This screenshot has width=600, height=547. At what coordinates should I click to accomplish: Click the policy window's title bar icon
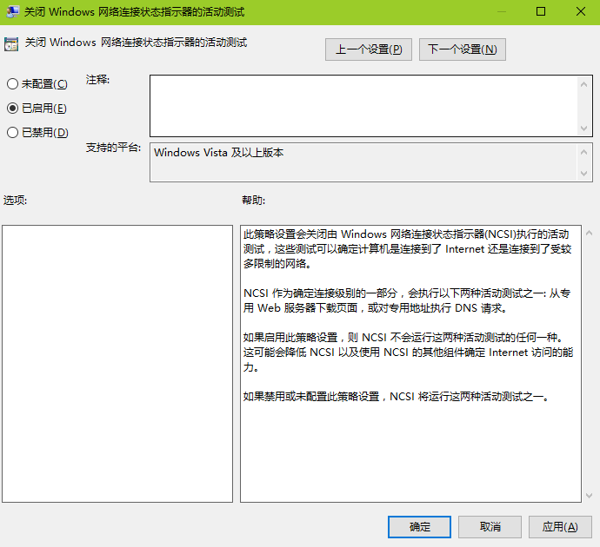[12, 12]
